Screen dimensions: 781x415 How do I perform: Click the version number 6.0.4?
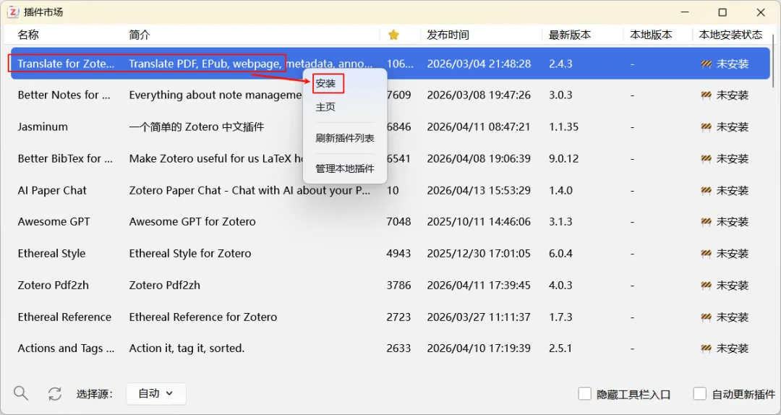[x=561, y=254]
